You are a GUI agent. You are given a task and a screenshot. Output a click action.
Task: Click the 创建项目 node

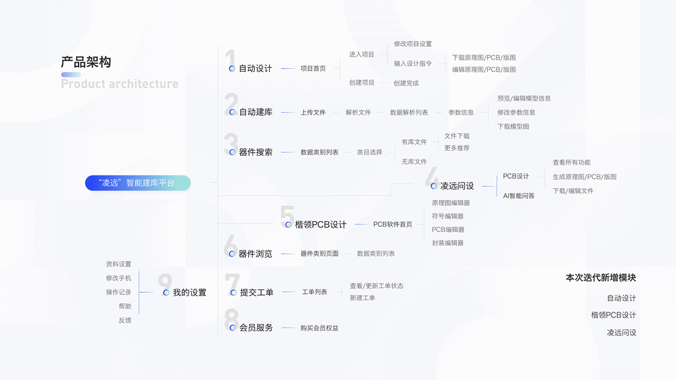362,82
